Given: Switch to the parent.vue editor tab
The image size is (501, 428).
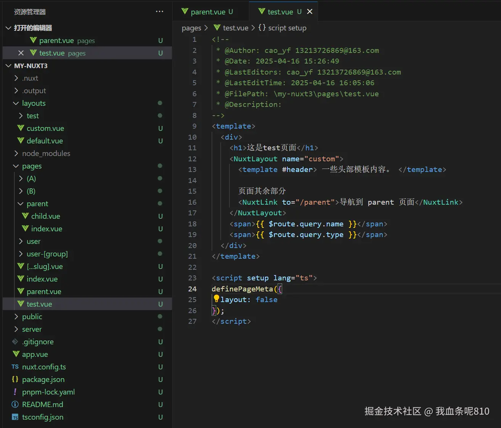Looking at the screenshot, I should pos(211,12).
